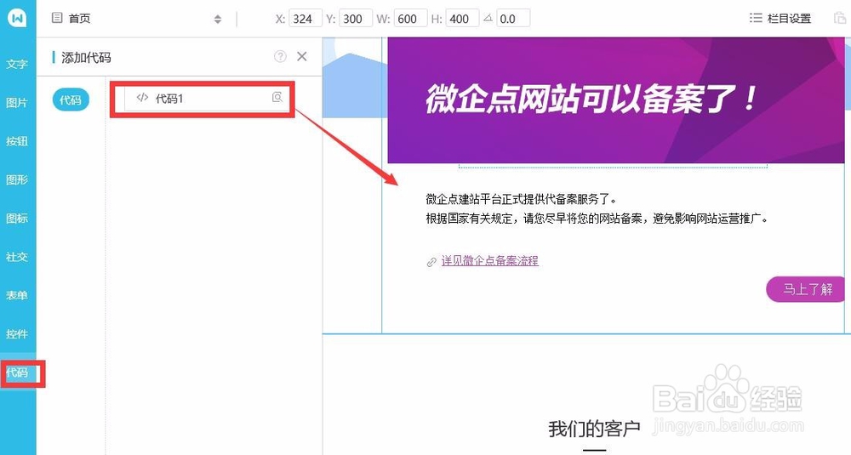Click the link chain icon before 详见微企点备案流程
851x455 pixels.
click(x=431, y=263)
